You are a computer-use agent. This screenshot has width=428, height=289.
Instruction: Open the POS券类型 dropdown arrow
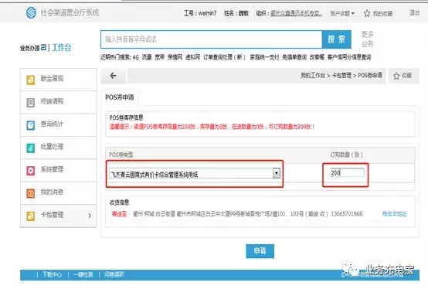coord(277,173)
